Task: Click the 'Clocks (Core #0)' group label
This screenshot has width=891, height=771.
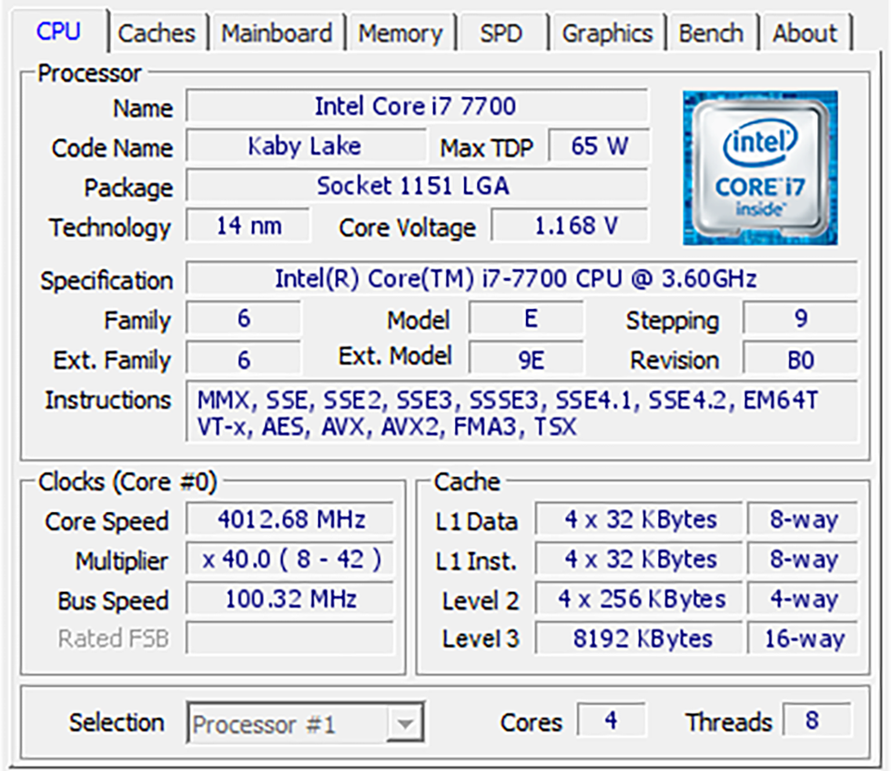Action: 127,483
